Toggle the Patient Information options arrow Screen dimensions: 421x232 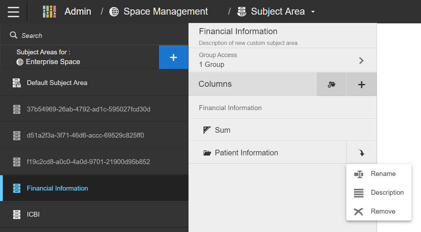pos(361,153)
